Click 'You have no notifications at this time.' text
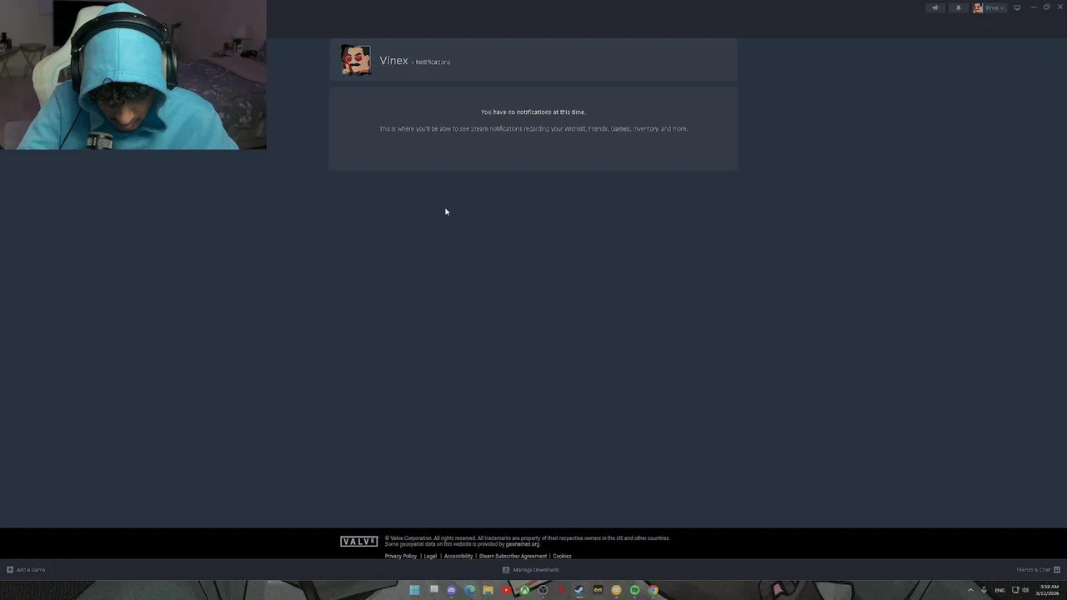 [x=533, y=112]
